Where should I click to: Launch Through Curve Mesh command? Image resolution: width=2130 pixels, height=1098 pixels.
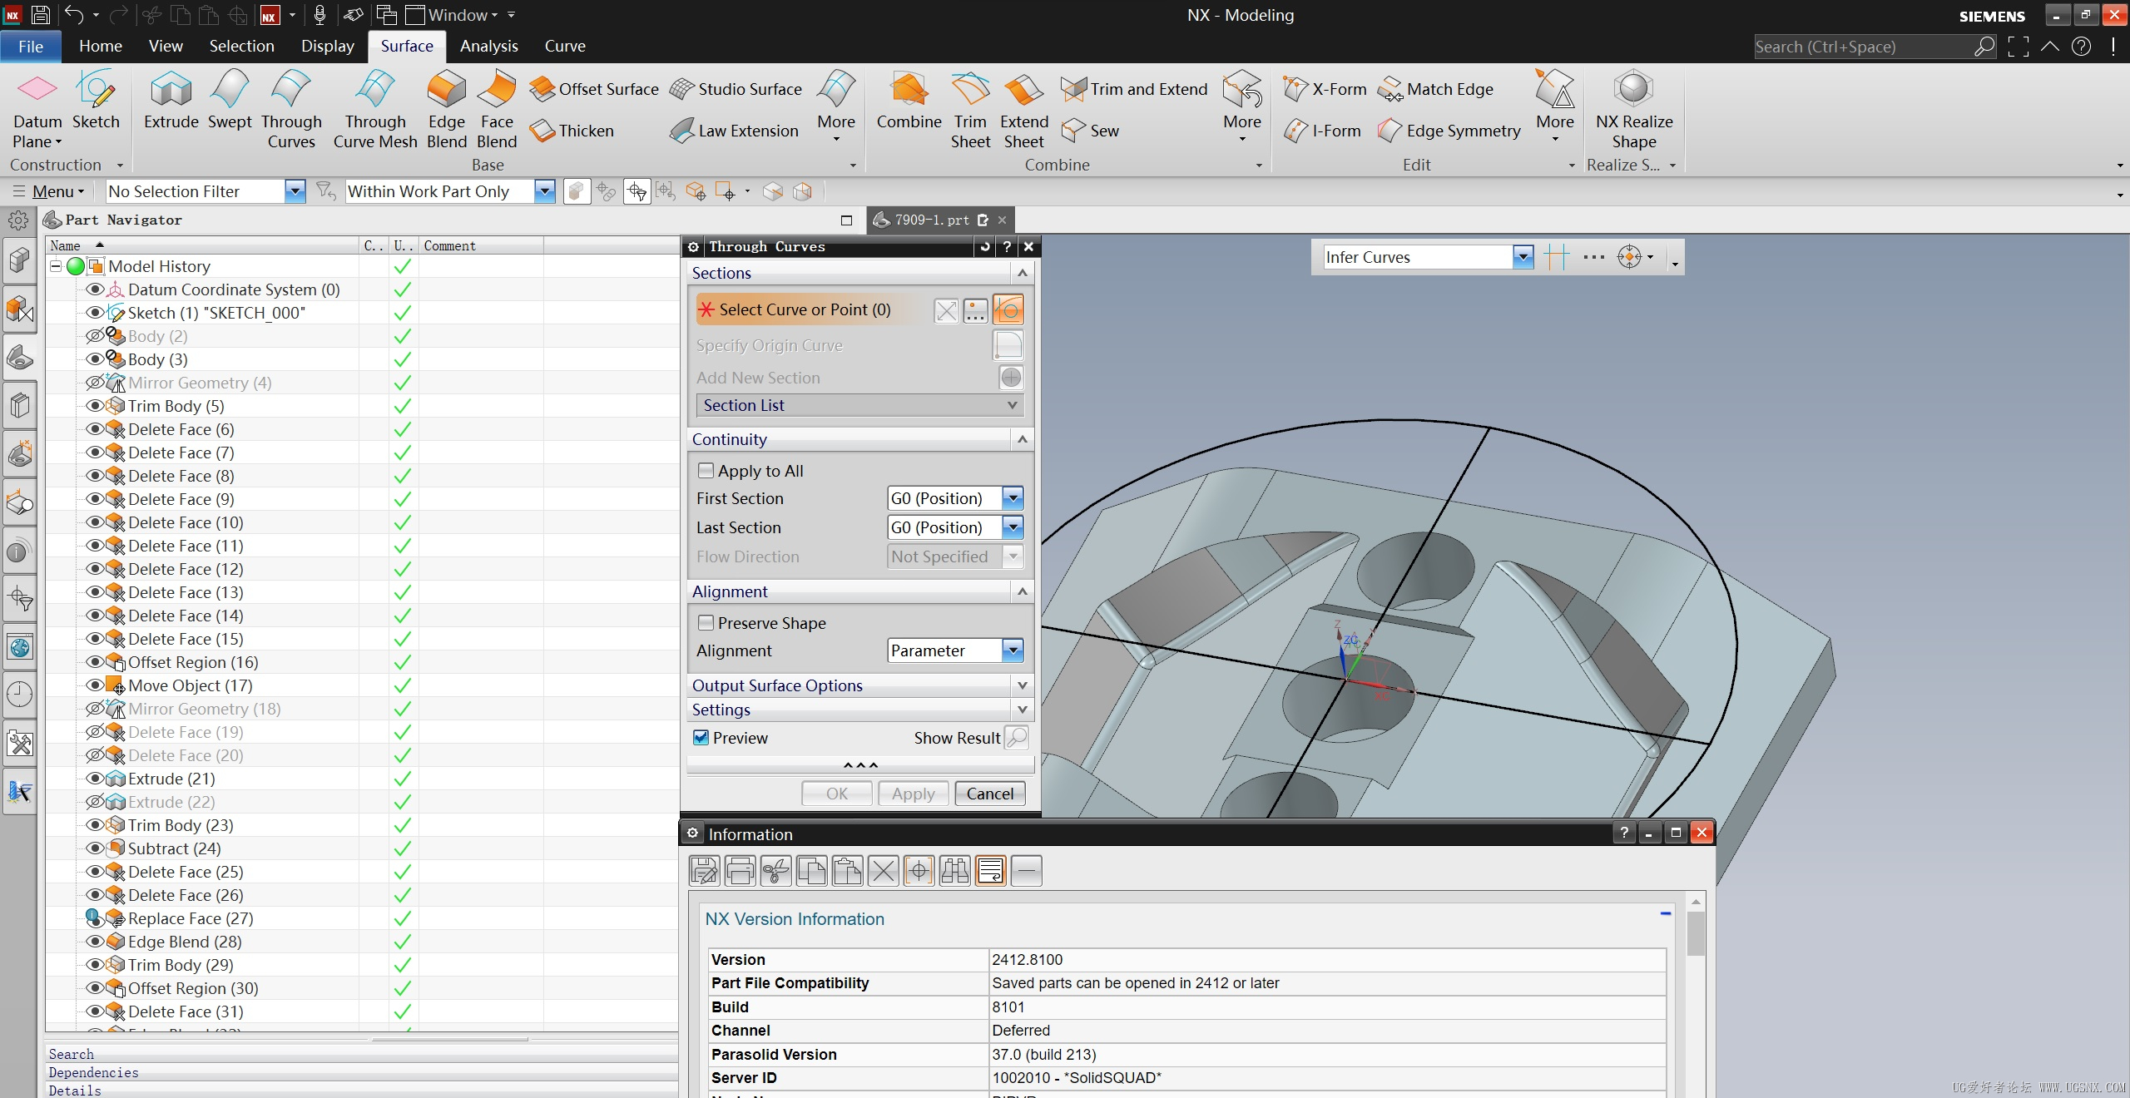click(x=375, y=111)
